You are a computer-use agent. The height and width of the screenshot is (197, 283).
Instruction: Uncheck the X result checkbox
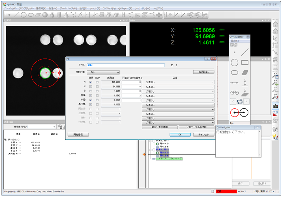[x=91, y=82]
